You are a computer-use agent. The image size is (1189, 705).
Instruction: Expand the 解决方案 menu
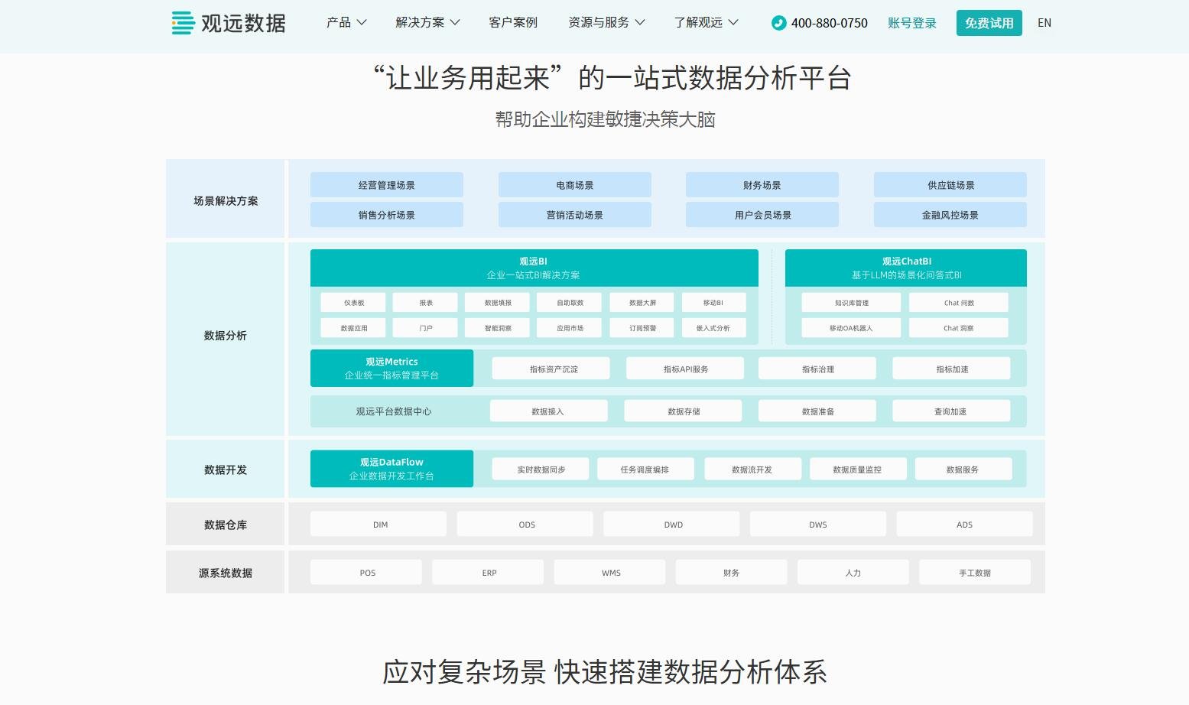point(427,23)
